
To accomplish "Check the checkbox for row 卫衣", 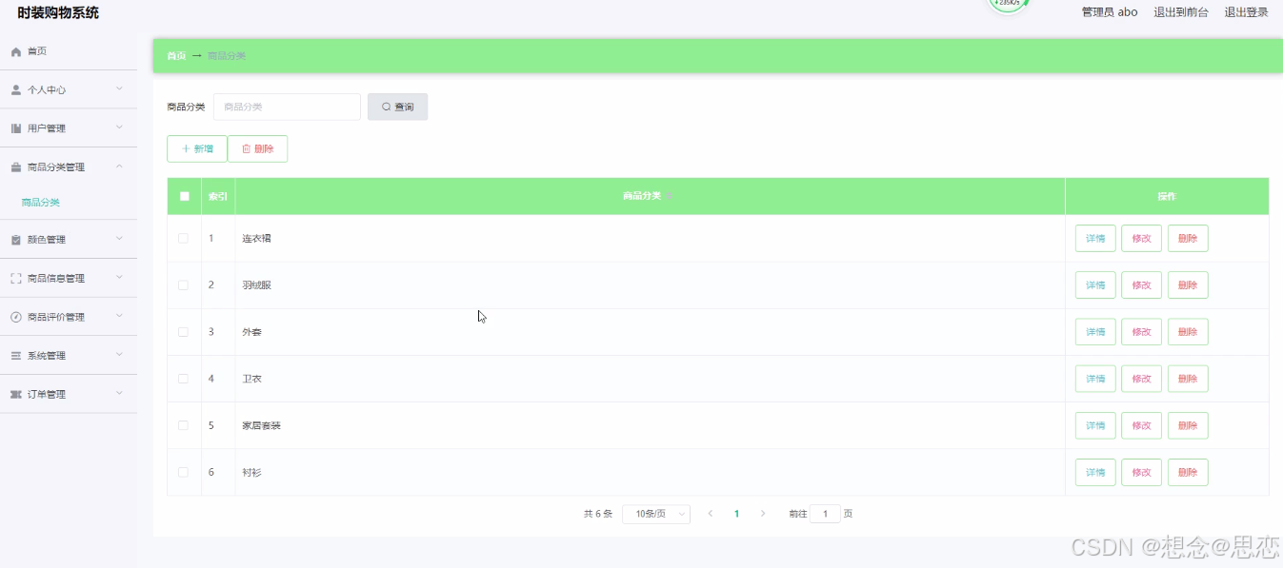I will pos(184,379).
